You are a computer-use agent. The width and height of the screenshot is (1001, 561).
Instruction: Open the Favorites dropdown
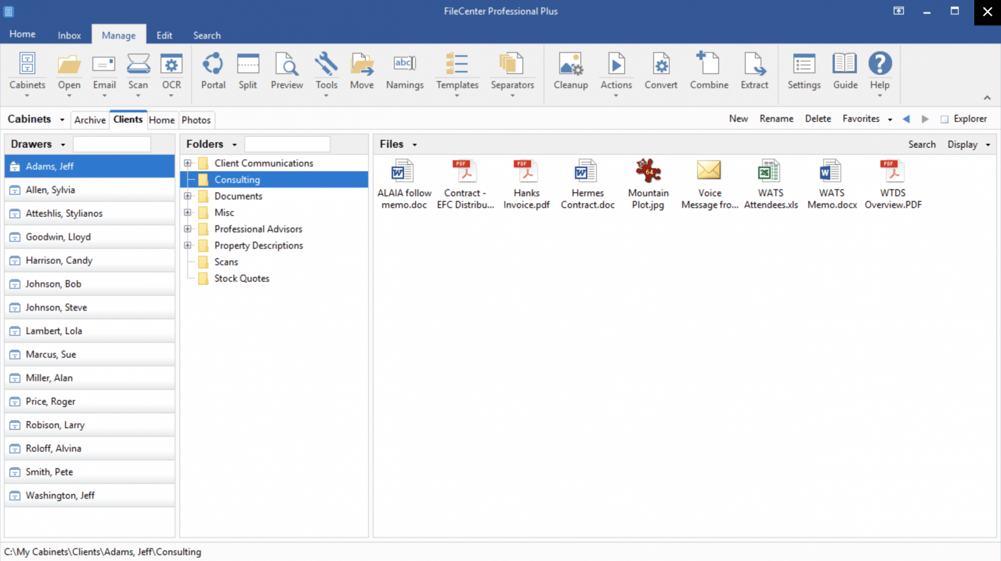(867, 119)
